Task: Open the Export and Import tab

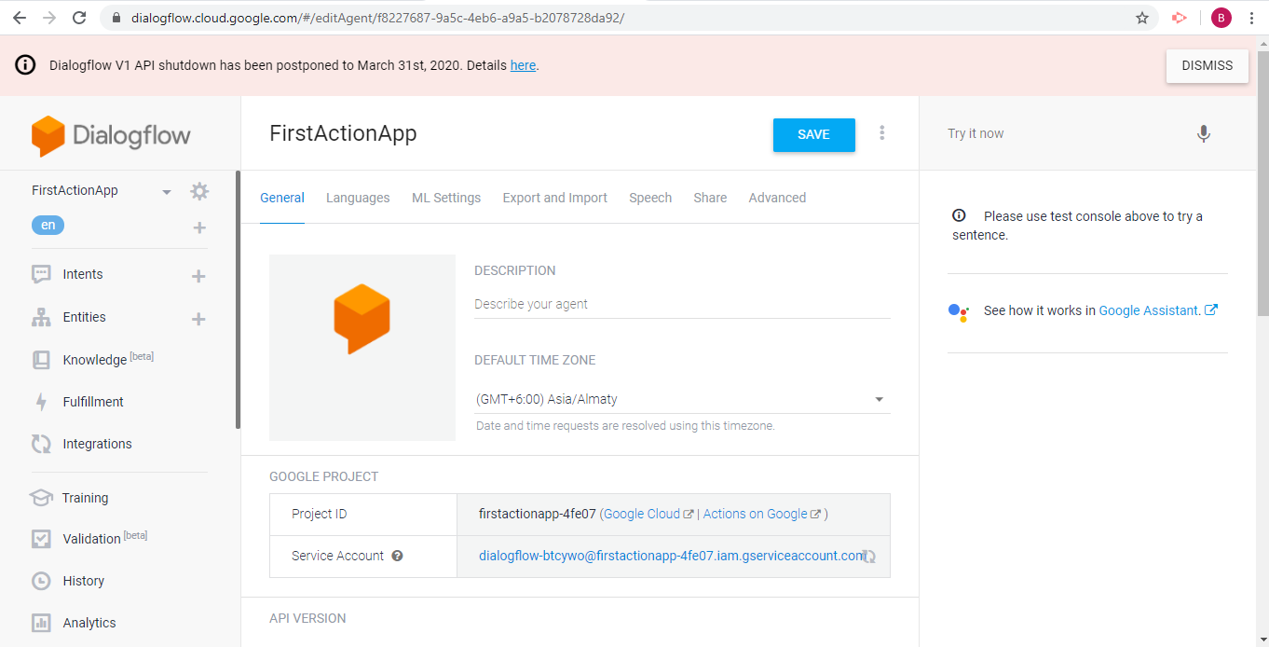Action: tap(554, 198)
